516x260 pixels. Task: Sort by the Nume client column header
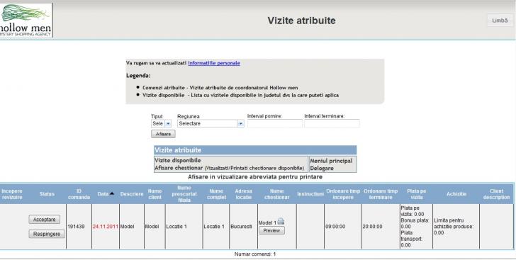[155, 194]
